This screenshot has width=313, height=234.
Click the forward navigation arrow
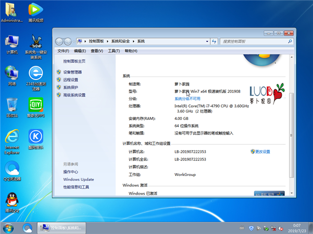(x=67, y=41)
